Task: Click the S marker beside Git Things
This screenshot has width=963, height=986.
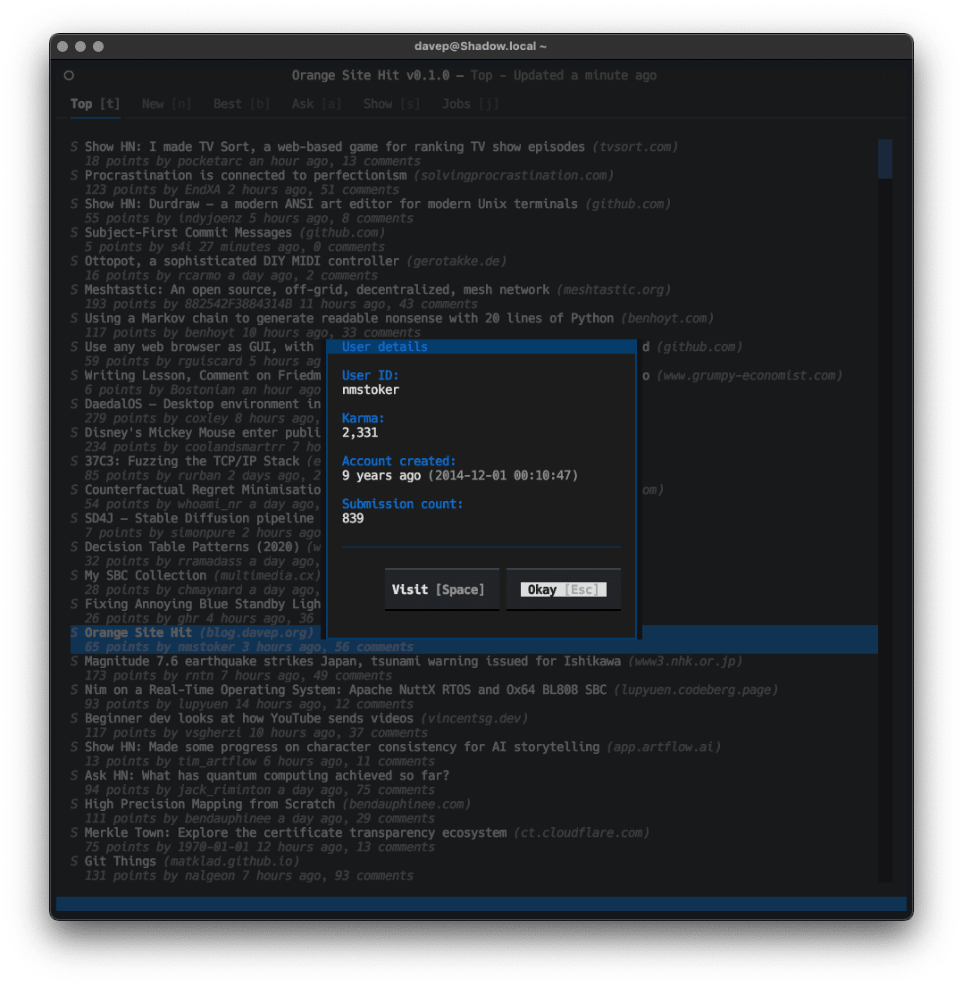Action: pyautogui.click(x=73, y=861)
